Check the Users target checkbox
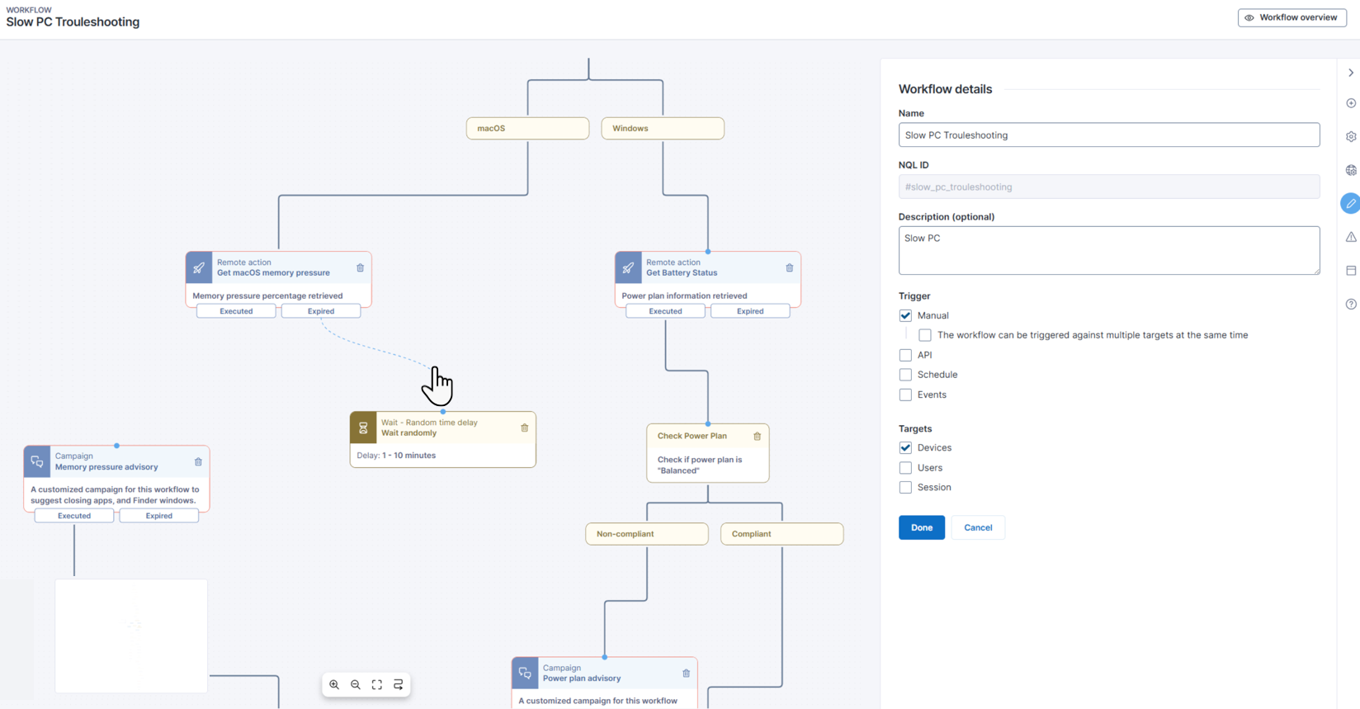1360x709 pixels. [905, 467]
